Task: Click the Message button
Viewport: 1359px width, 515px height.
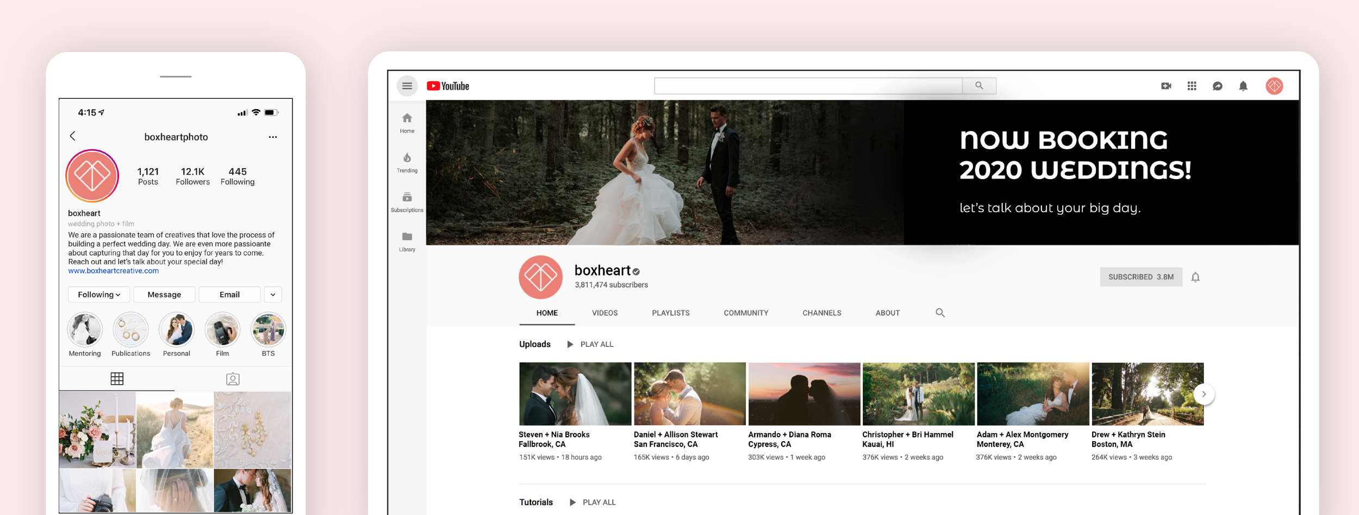Action: [x=164, y=294]
